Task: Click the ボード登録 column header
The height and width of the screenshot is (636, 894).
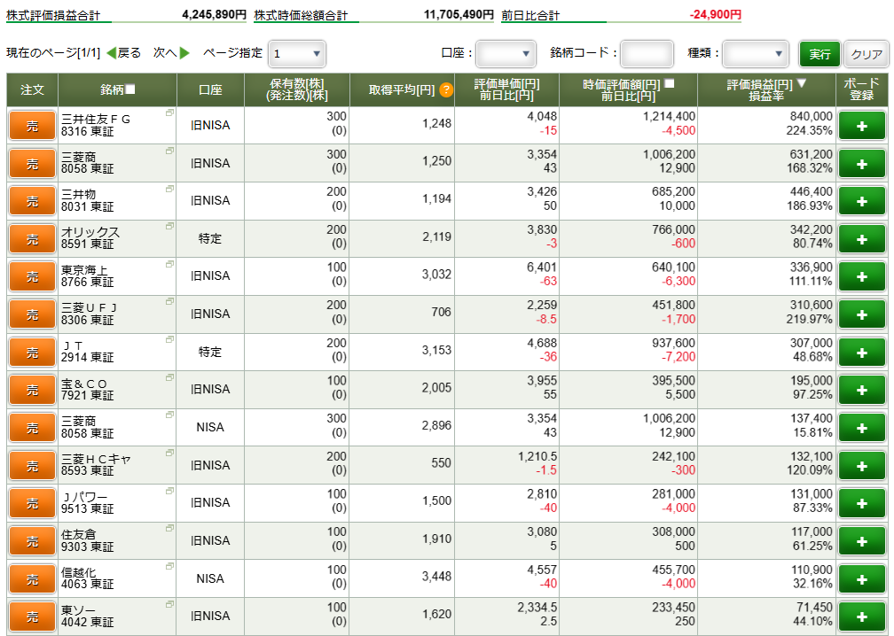Action: (x=861, y=90)
